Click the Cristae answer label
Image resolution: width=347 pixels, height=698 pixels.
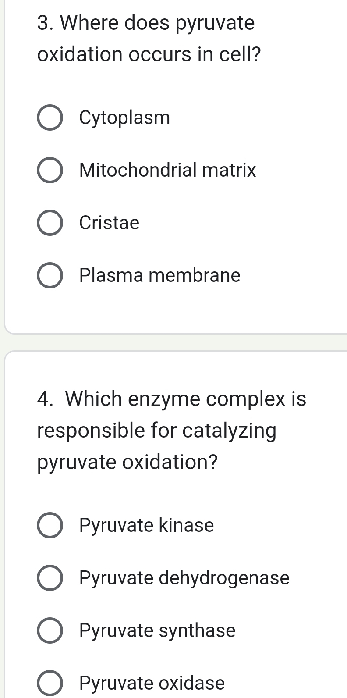click(x=109, y=223)
